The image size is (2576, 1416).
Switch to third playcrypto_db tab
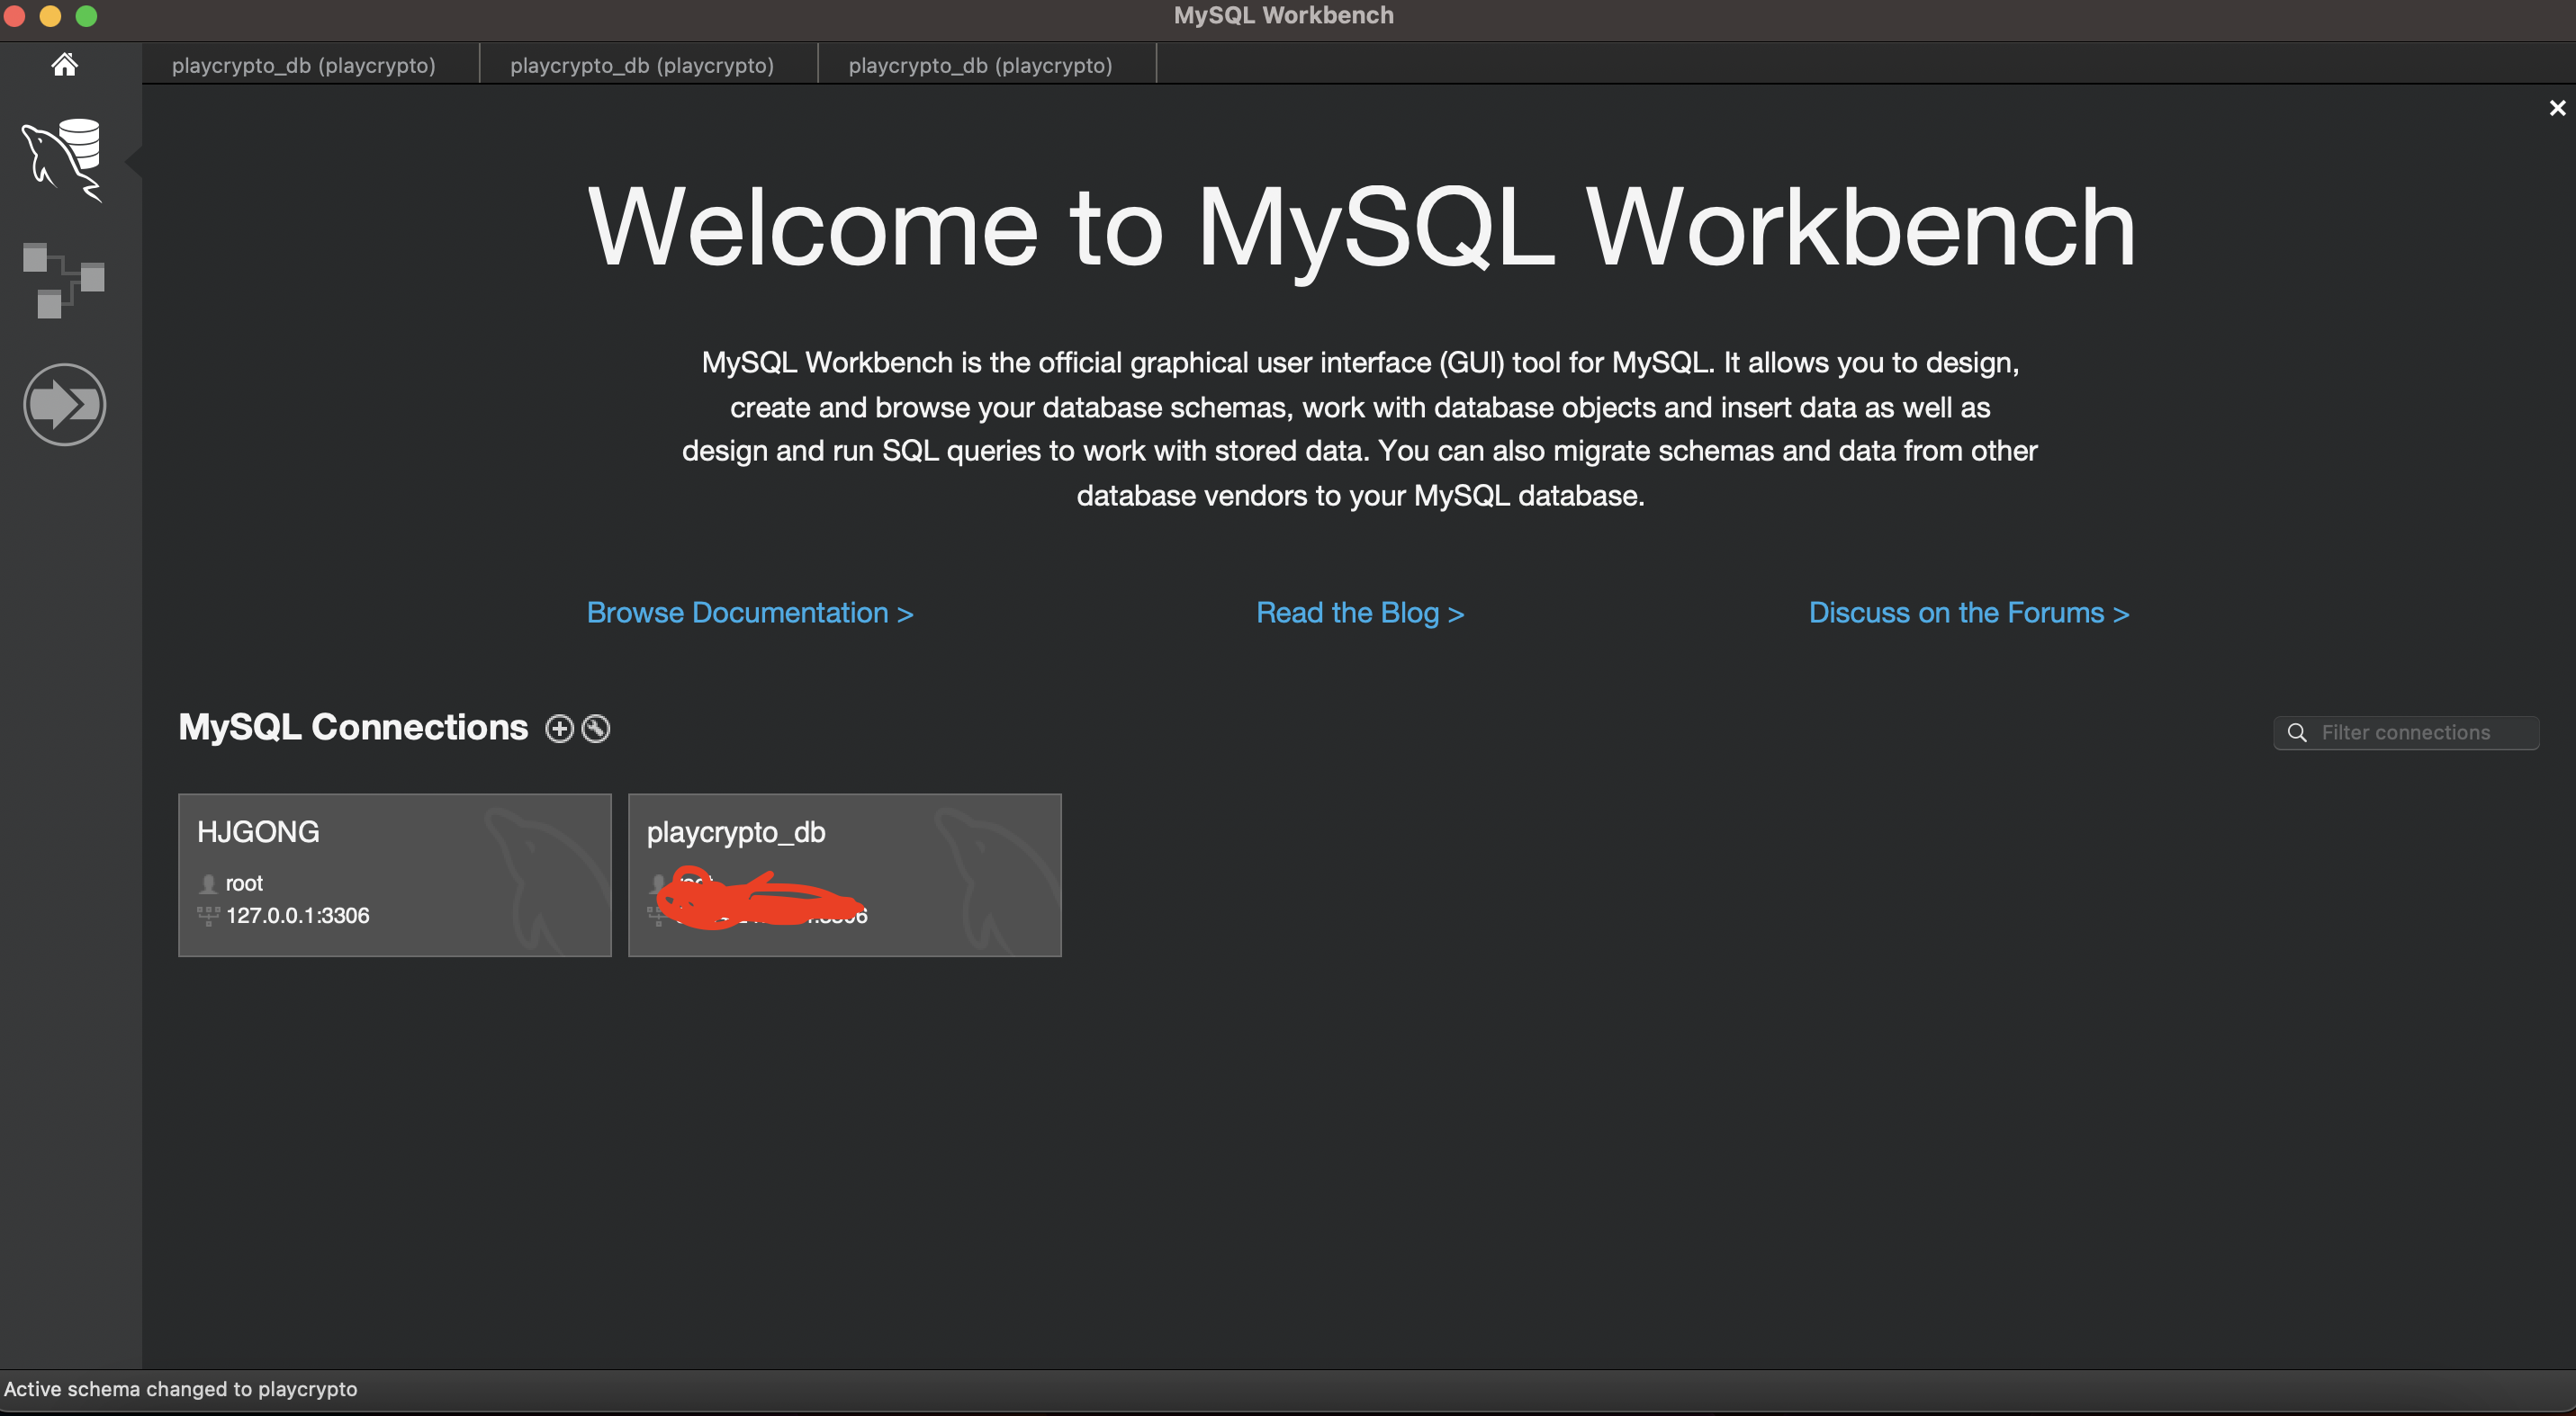tap(980, 66)
